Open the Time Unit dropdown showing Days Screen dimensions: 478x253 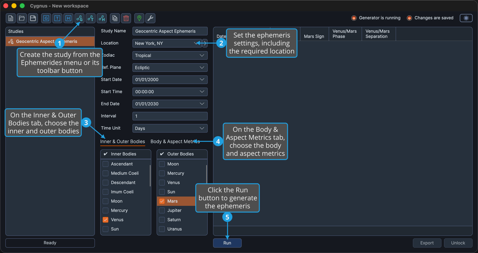[x=170, y=128]
